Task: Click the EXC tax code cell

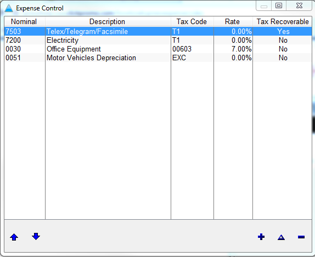Action: click(192, 58)
